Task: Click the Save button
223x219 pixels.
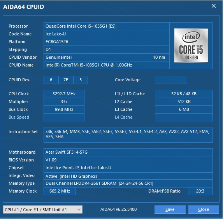Action: pyautogui.click(x=170, y=210)
